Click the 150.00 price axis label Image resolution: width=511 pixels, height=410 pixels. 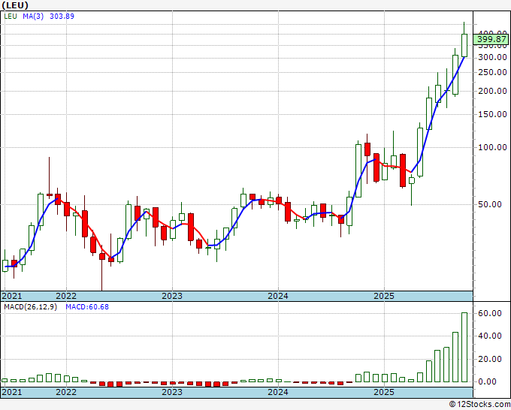pyautogui.click(x=492, y=115)
